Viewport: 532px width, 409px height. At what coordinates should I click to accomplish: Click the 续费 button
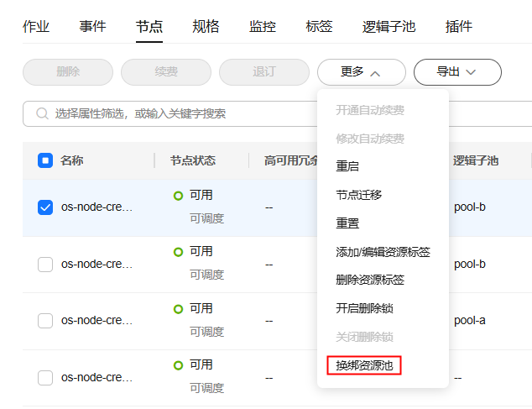(166, 72)
